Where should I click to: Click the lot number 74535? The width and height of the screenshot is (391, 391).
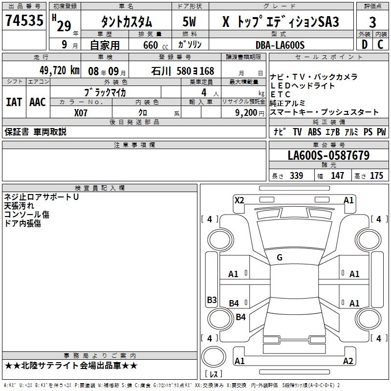(x=24, y=21)
